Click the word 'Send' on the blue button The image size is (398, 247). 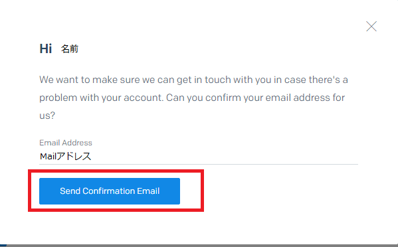[x=70, y=191]
